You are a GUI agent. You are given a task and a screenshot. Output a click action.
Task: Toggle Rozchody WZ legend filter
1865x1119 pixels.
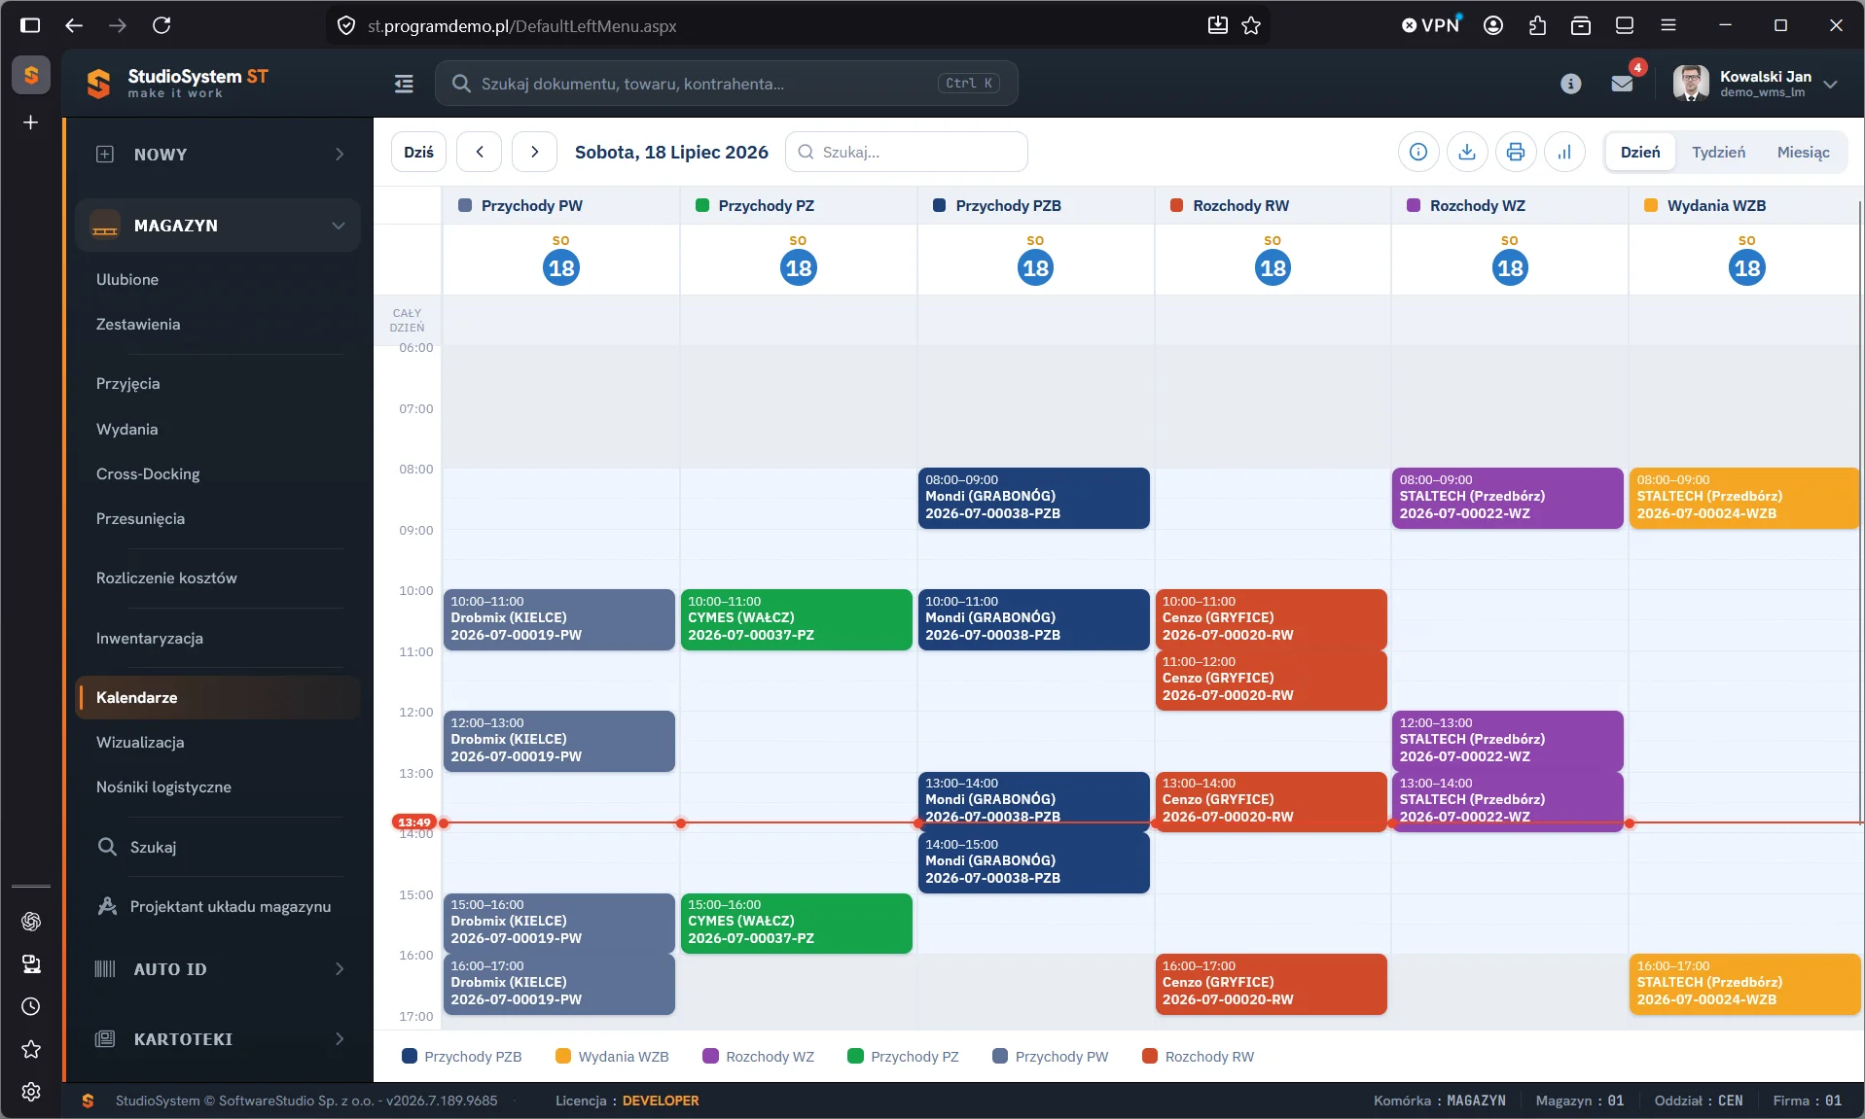[x=759, y=1057]
